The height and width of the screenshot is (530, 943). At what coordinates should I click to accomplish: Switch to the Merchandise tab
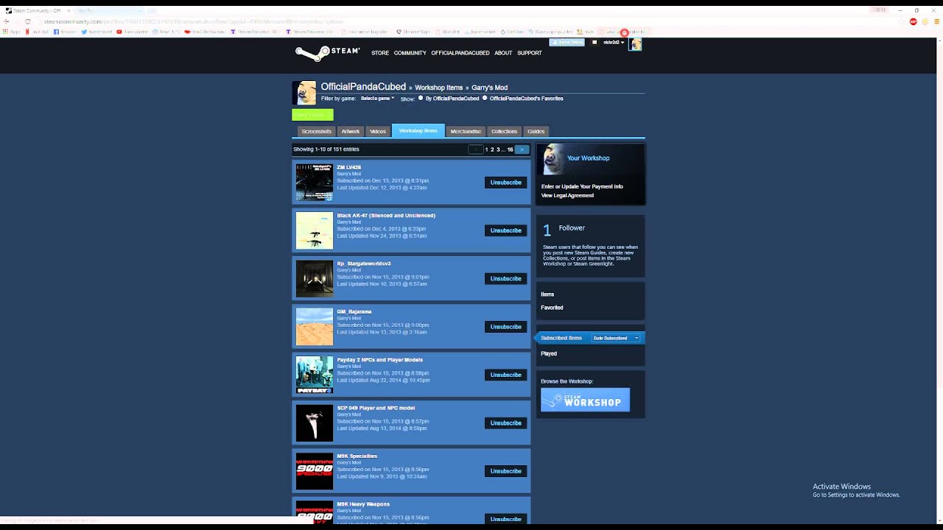(466, 131)
